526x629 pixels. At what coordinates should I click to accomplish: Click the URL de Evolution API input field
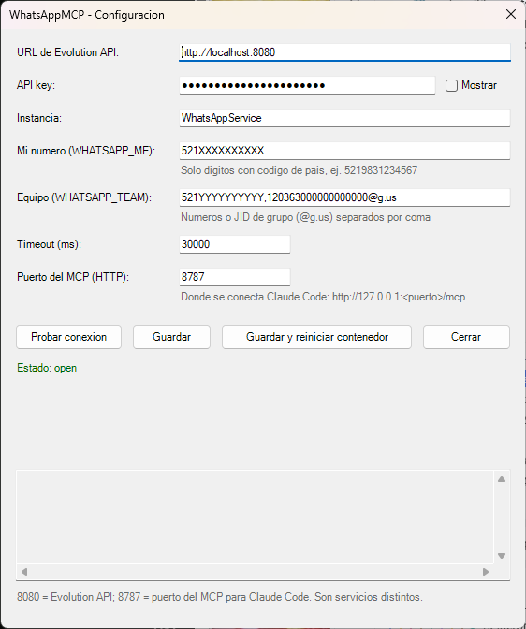pyautogui.click(x=344, y=52)
